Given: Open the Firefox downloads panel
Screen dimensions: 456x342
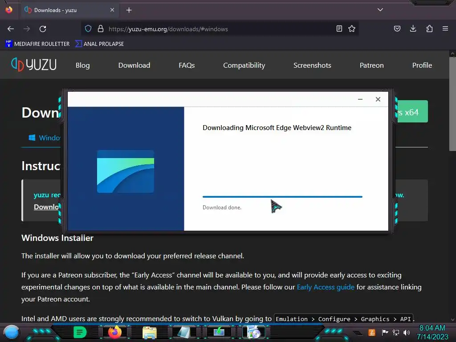Looking at the screenshot, I should (x=413, y=28).
